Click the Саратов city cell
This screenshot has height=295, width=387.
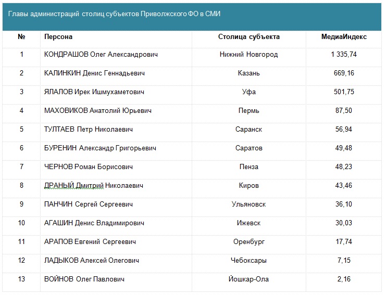point(248,148)
